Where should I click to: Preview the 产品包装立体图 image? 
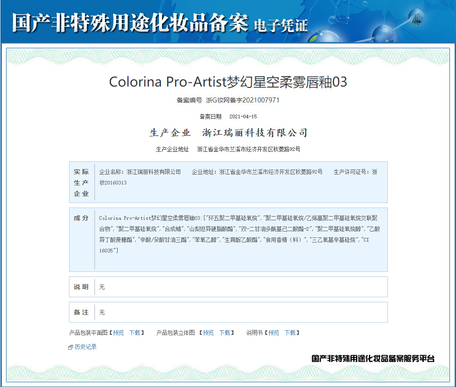(208, 333)
